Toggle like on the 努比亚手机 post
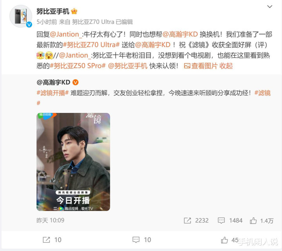Image resolution: width=282 pixels, height=251 pixels. 224,240
